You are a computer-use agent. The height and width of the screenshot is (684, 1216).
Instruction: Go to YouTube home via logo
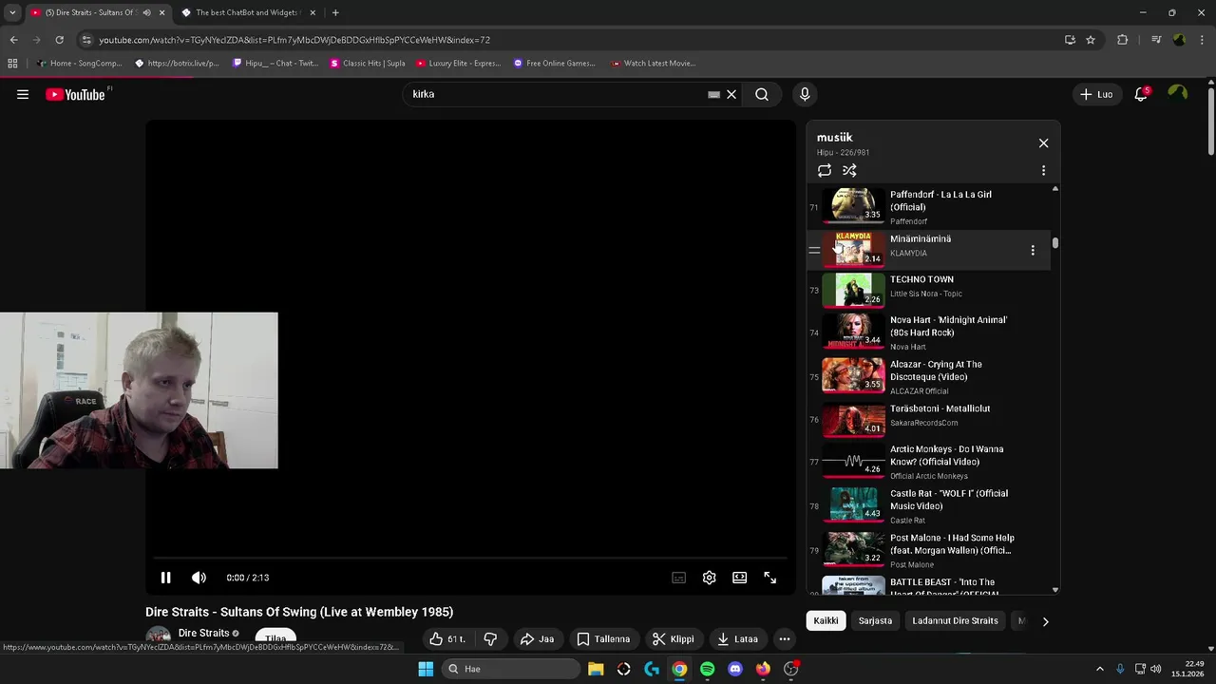point(76,94)
